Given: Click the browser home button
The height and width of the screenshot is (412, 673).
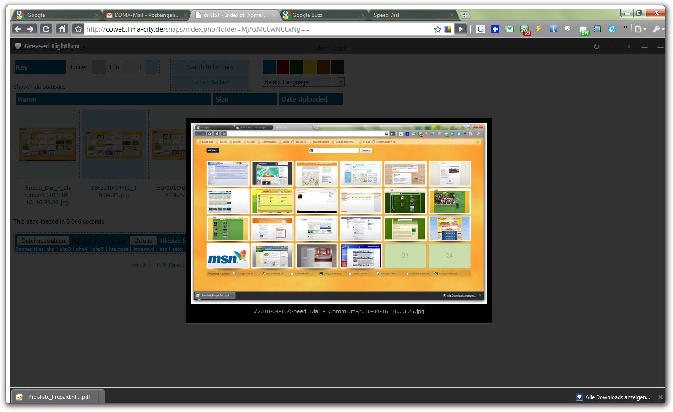Looking at the screenshot, I should pyautogui.click(x=62, y=29).
